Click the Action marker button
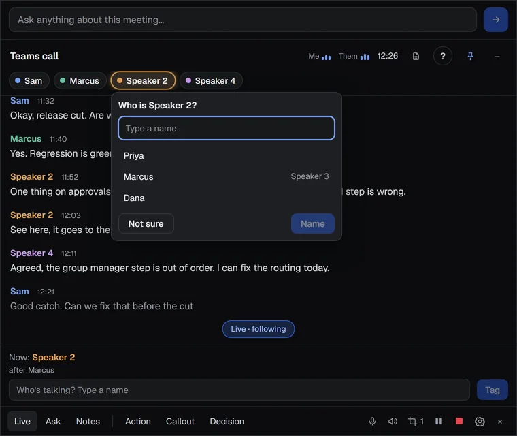Viewport: 517px width, 436px height. (138, 421)
